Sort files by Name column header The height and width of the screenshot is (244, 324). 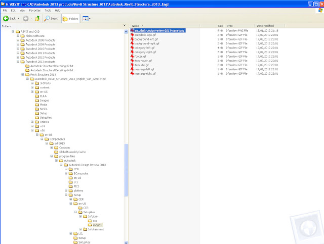pos(165,26)
